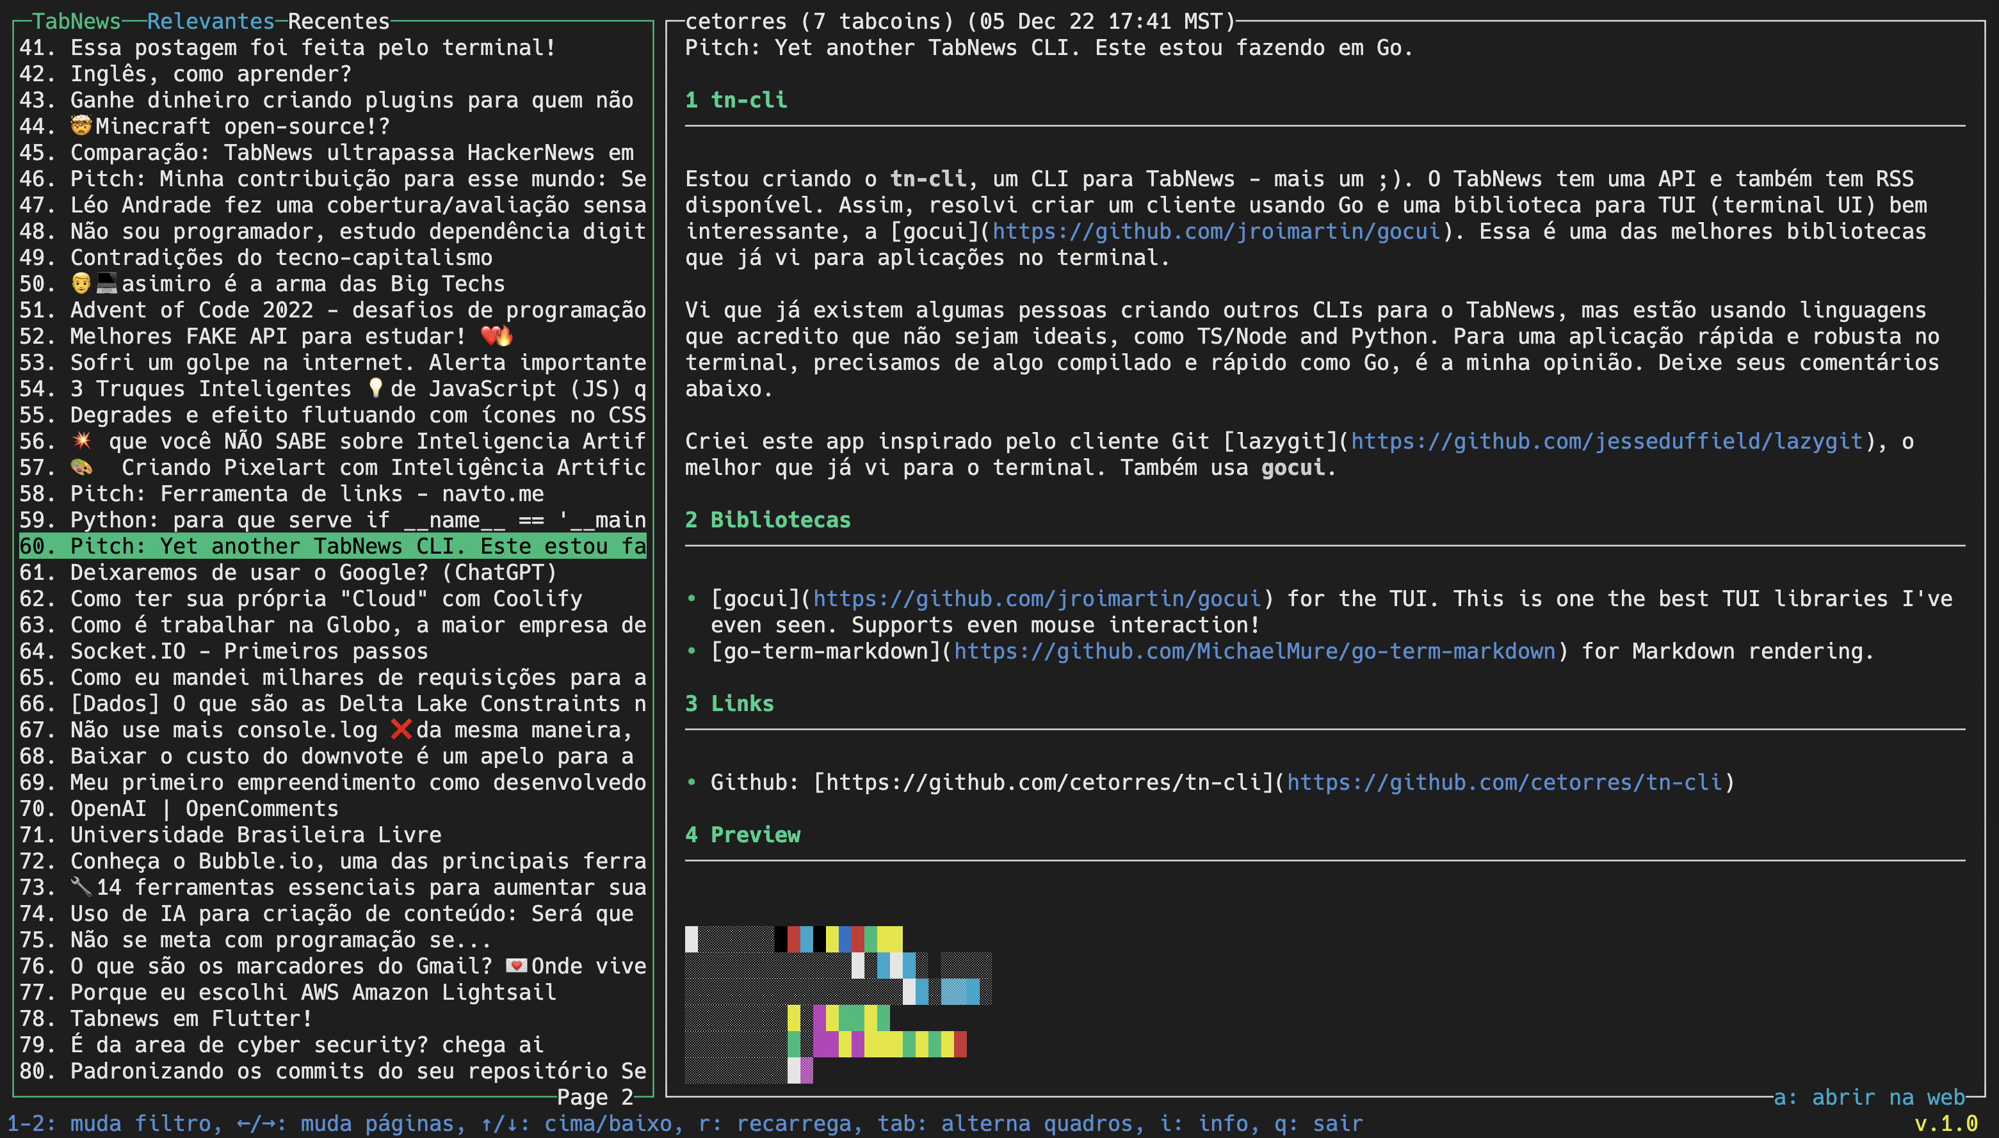The image size is (1999, 1138).
Task: Select post 50 'asimiro é a arma das Big Techs'
Action: pyautogui.click(x=332, y=284)
